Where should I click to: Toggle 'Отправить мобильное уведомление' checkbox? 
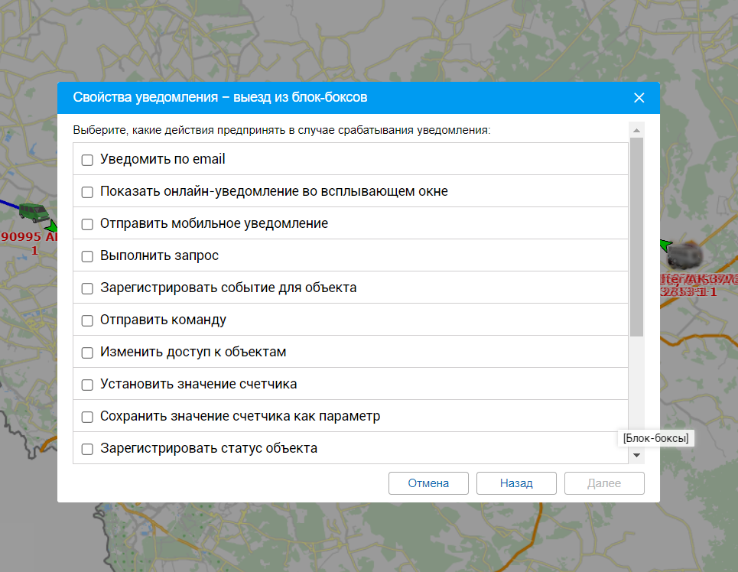coord(87,224)
